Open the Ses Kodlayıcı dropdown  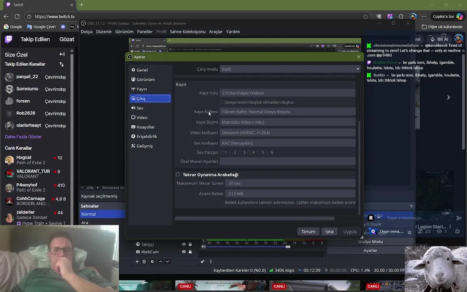click(287, 143)
